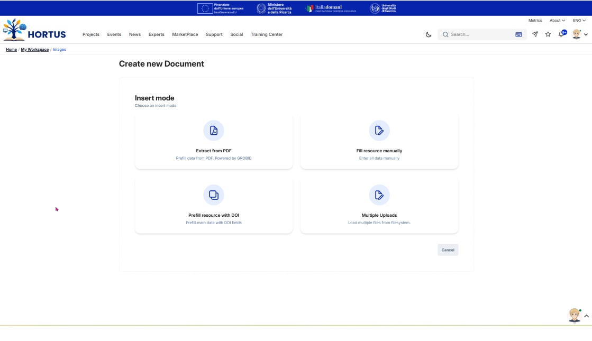This screenshot has width=592, height=341.
Task: Click the Extract from PDF icon
Action: click(x=214, y=131)
